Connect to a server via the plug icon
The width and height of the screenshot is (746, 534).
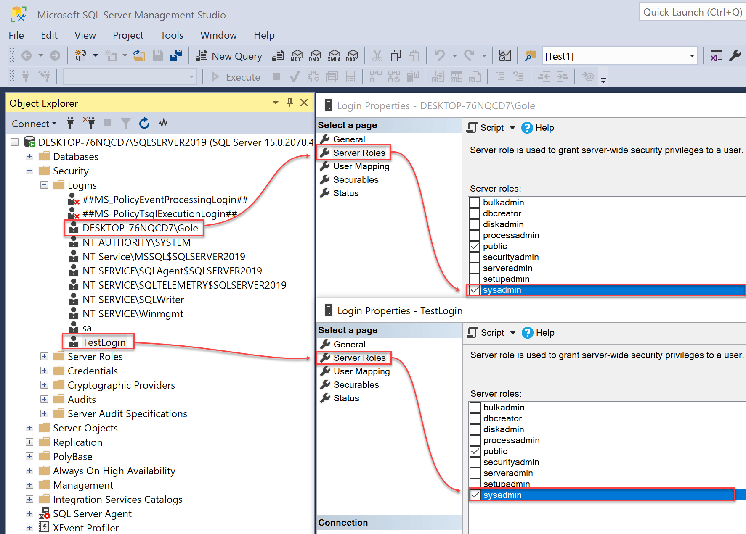70,123
